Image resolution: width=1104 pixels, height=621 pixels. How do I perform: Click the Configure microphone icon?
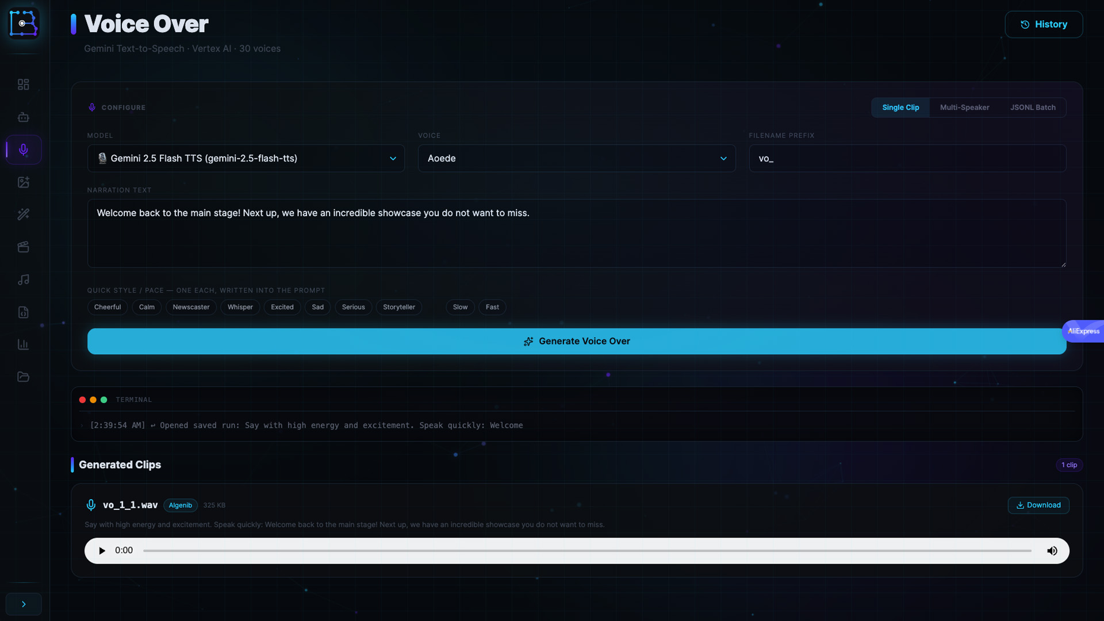pos(92,108)
